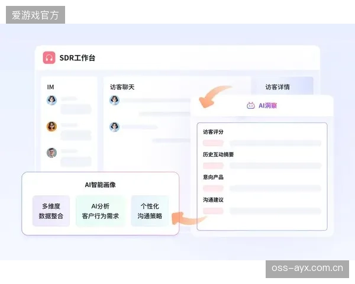Select the AI洞察 tab
Viewport: 355px width, 284px height.
[x=262, y=106]
